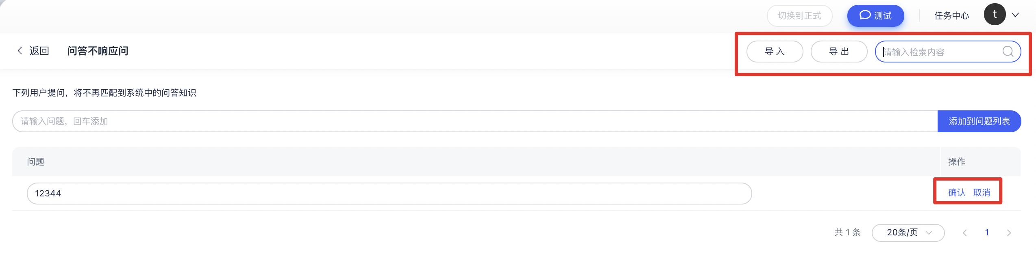Click the user avatar 't'
The width and height of the screenshot is (1036, 254).
[x=995, y=15]
